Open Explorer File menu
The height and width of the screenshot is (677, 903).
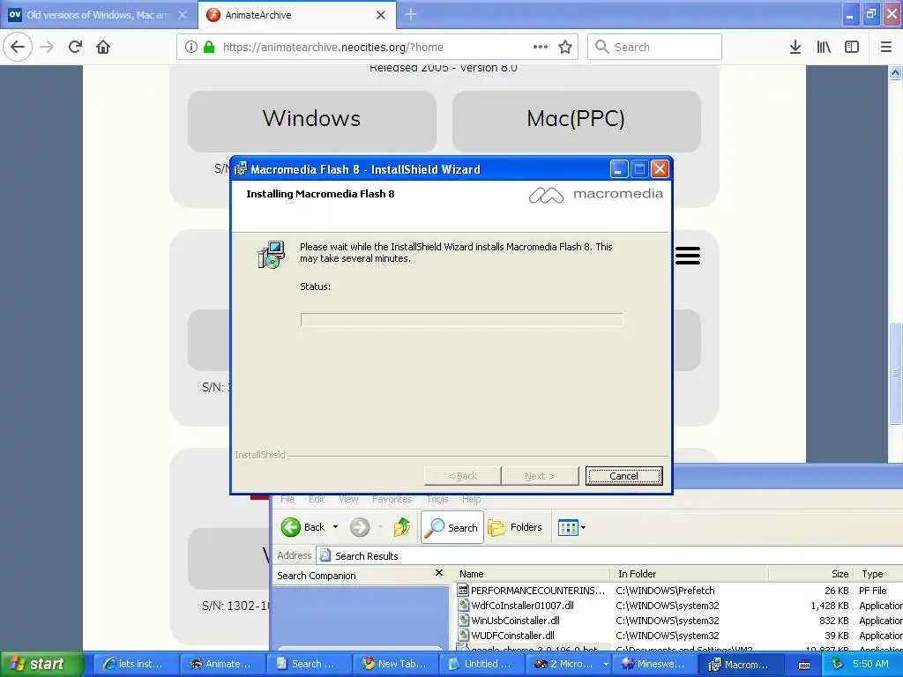pos(287,499)
